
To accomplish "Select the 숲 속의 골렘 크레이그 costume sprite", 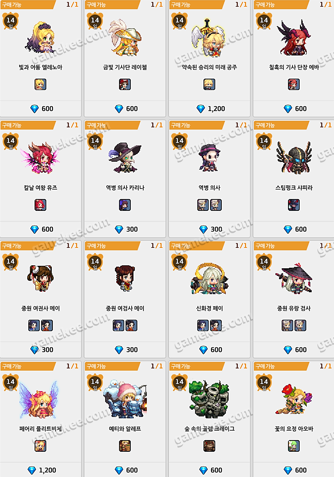I will pyautogui.click(x=209, y=399).
